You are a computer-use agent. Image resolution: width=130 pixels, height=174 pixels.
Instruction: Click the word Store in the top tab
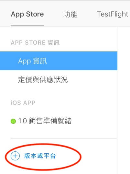(35, 14)
